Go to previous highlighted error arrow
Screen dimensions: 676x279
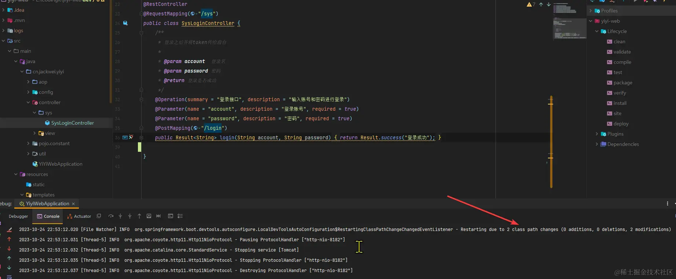[541, 4]
